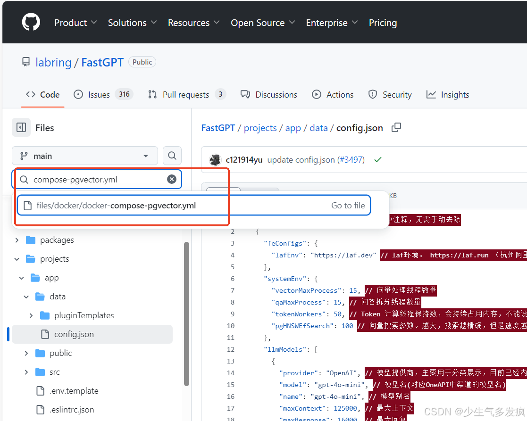Screen dimensions: 527x421
Task: Switch to the Actions tab
Action: point(333,95)
